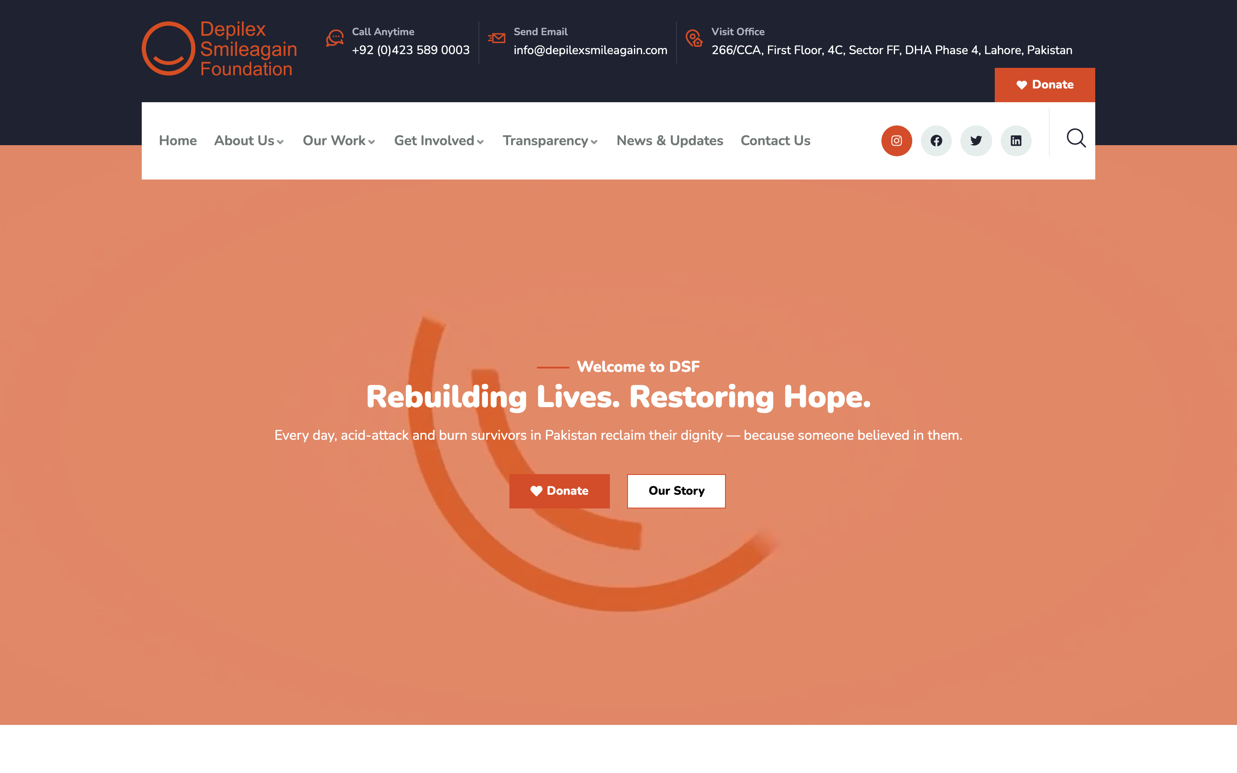Go to the Home menu item
Screen dimensions: 1237x773
[x=178, y=140]
